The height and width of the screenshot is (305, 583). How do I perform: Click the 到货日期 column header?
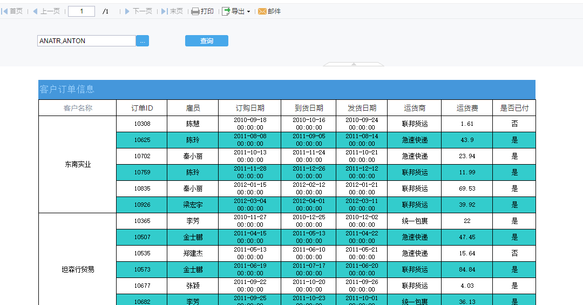point(309,108)
